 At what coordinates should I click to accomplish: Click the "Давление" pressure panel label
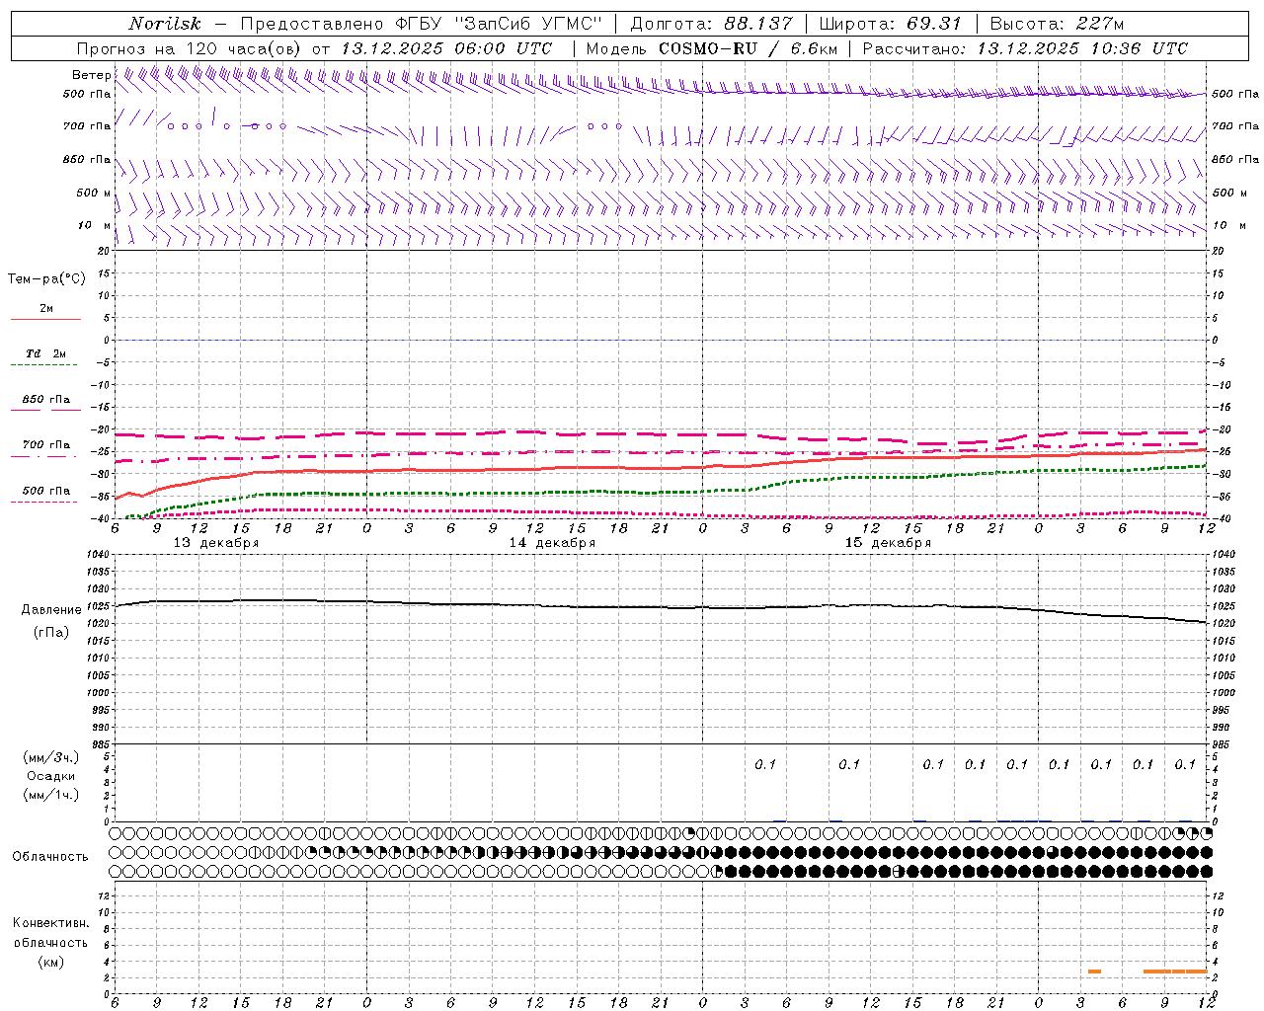click(x=51, y=610)
